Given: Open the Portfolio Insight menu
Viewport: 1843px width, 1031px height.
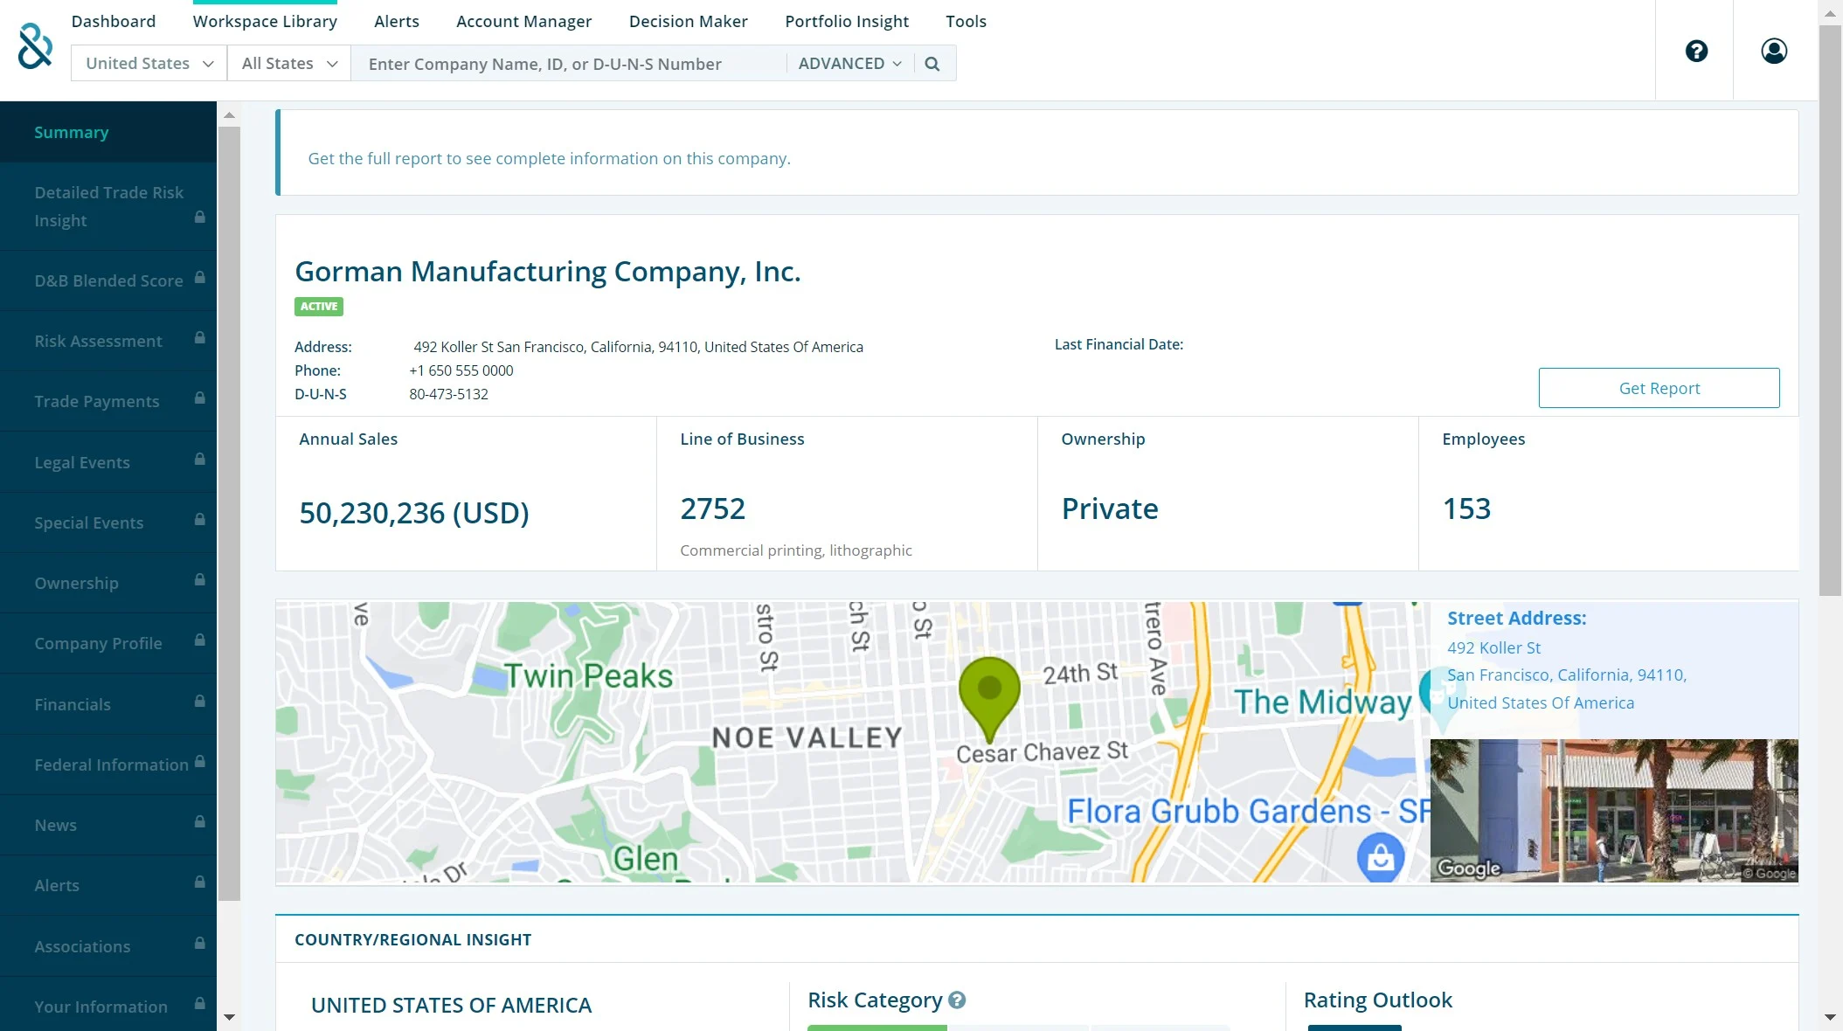Looking at the screenshot, I should point(846,21).
